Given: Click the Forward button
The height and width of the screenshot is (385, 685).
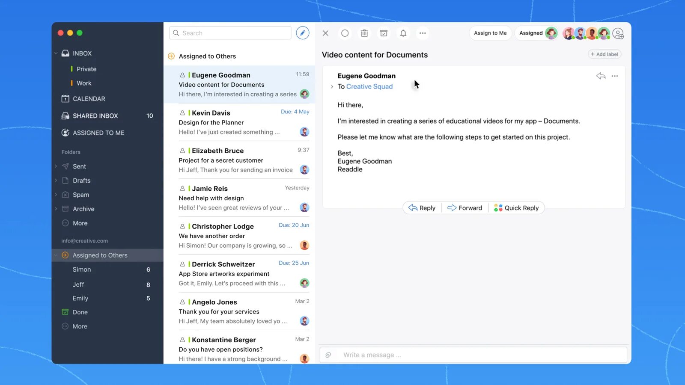Looking at the screenshot, I should pyautogui.click(x=465, y=208).
